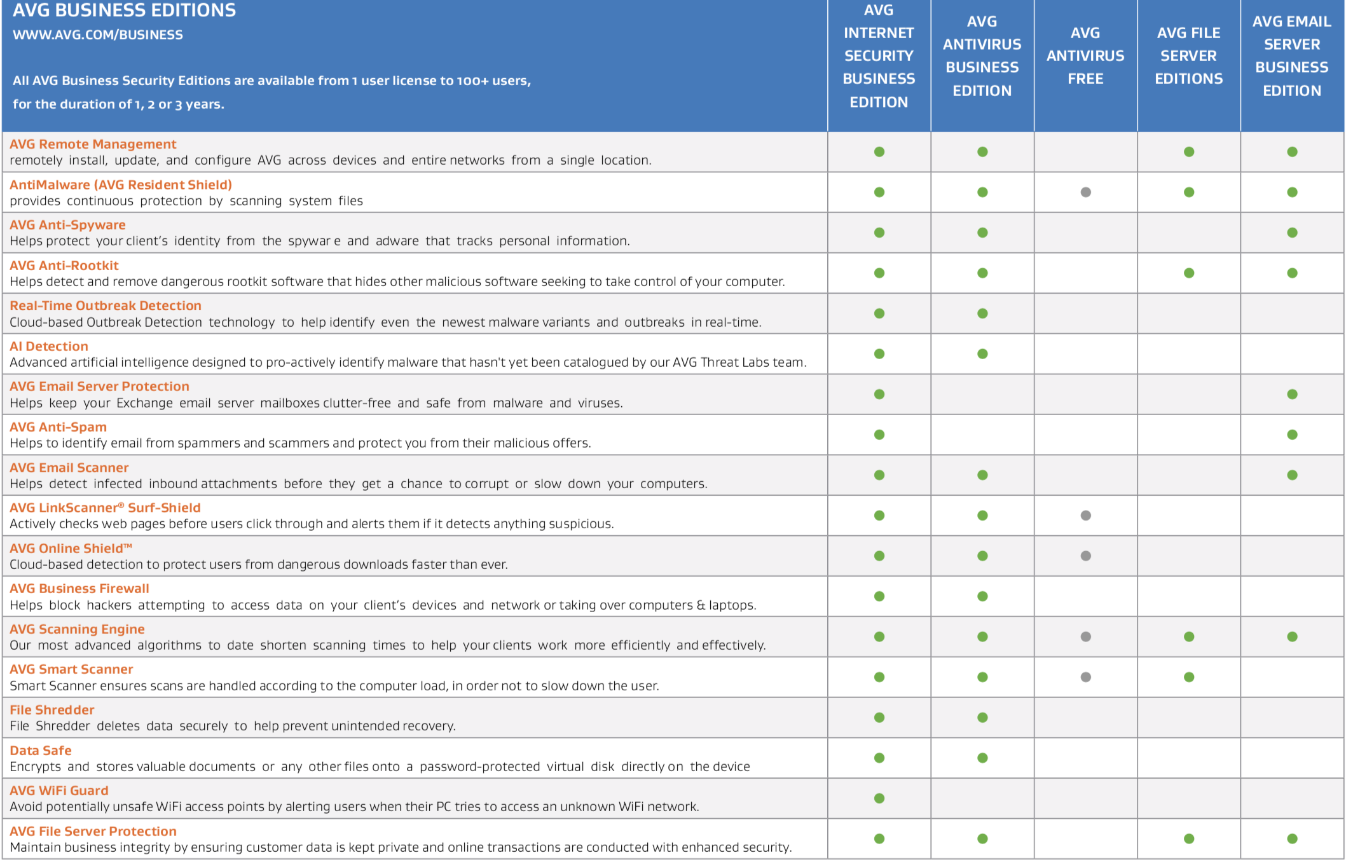This screenshot has height=862, width=1346.
Task: Click gray AntiMalware dot under AntiVirus Free
Action: [1086, 192]
